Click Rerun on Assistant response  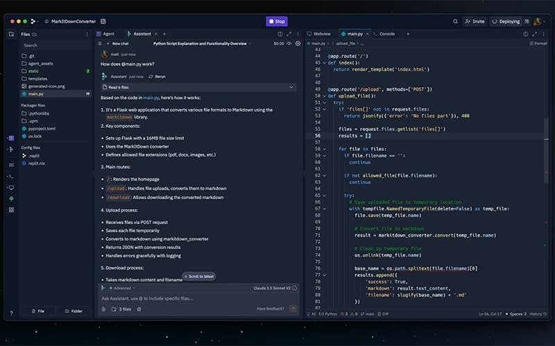[157, 76]
